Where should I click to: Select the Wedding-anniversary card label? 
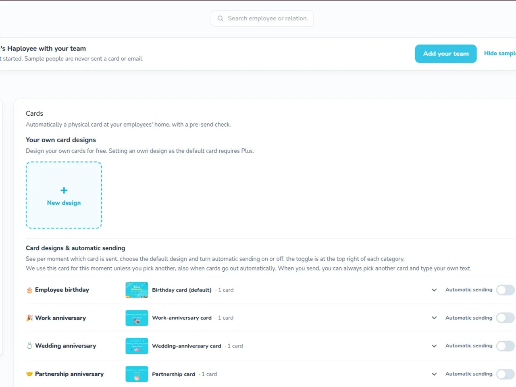[187, 346]
